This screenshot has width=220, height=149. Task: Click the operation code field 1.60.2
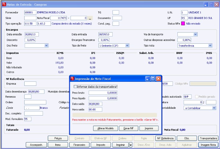point(44,24)
